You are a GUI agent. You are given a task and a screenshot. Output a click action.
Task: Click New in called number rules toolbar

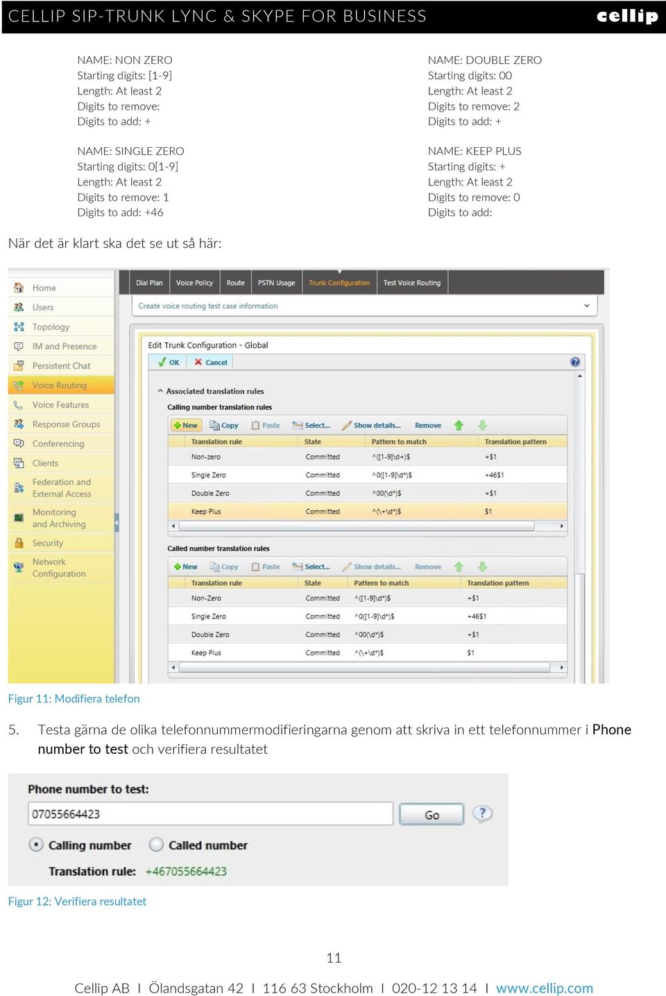click(185, 566)
